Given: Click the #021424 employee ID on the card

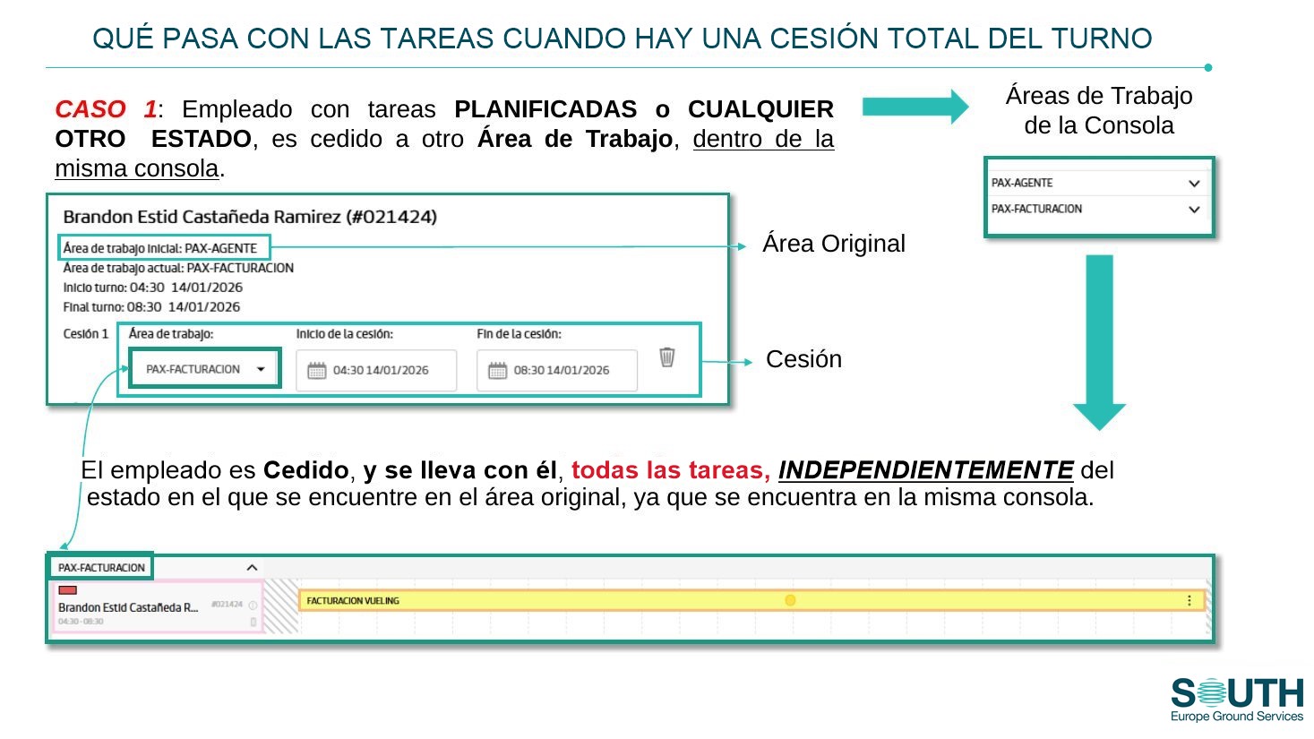Looking at the screenshot, I should tap(227, 605).
